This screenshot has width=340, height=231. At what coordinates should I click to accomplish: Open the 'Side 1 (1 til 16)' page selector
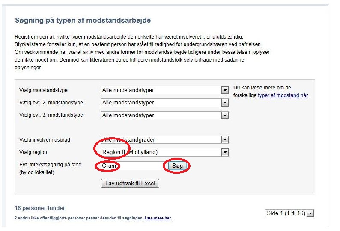pyautogui.click(x=289, y=213)
